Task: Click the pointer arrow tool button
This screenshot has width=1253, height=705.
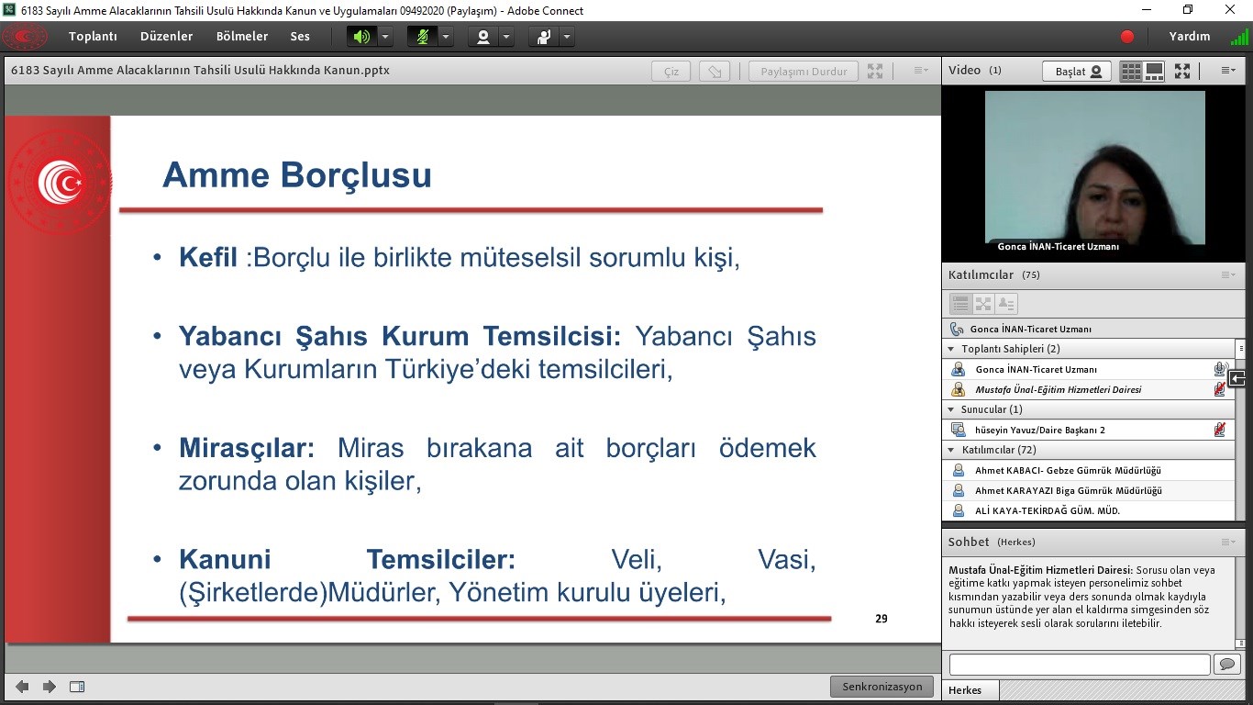Action: pos(715,71)
